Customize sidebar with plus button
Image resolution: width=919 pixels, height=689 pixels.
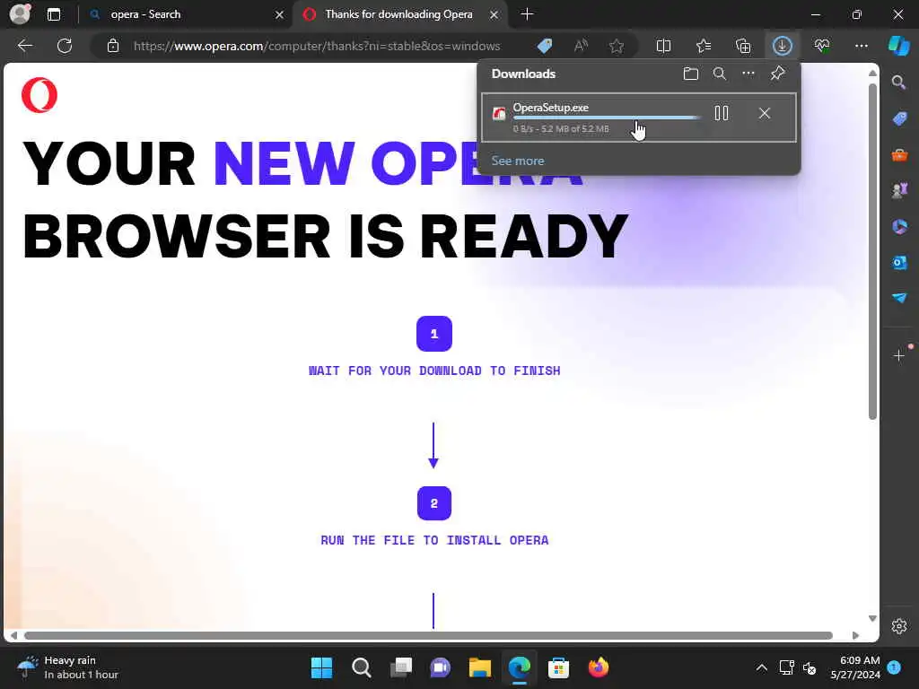[x=899, y=355]
